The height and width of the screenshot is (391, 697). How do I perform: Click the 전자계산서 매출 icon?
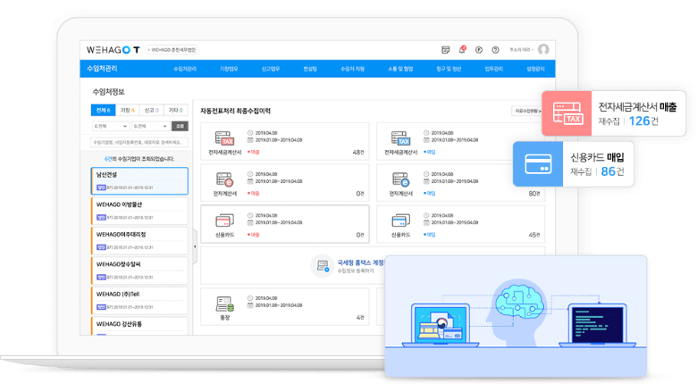(x=224, y=179)
